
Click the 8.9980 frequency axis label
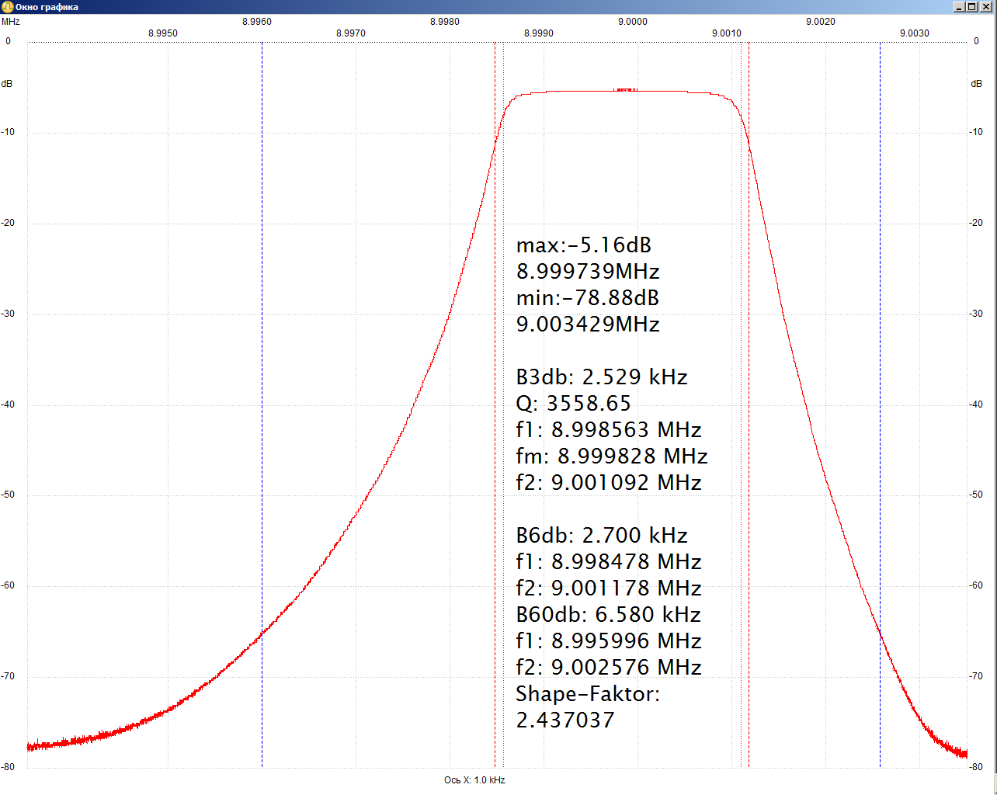coord(445,22)
